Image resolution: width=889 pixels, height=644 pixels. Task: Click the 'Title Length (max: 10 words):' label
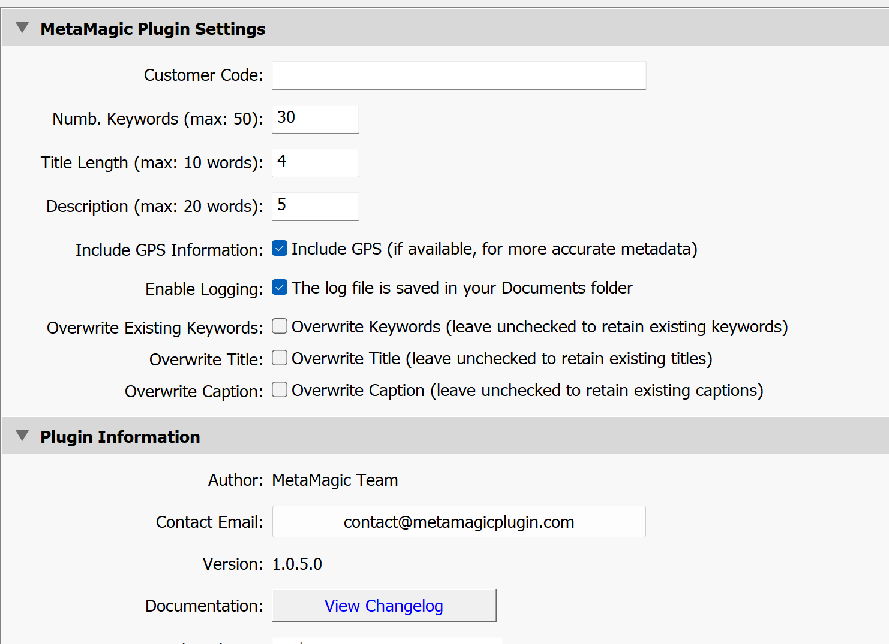tap(152, 163)
